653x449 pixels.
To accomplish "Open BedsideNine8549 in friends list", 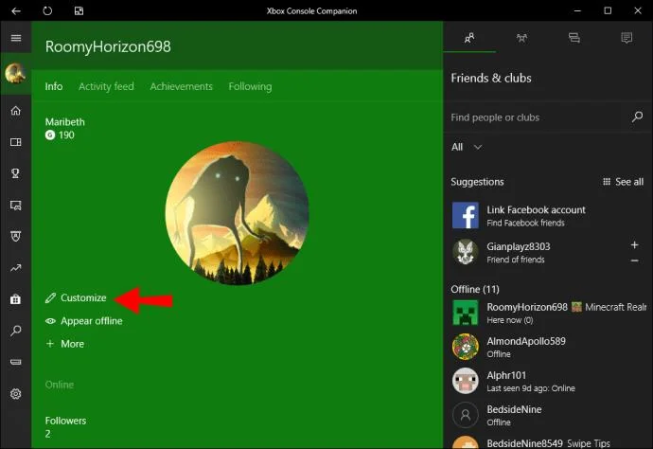I will click(548, 442).
